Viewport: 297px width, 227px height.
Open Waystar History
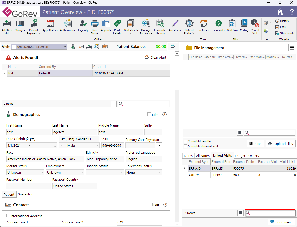(x=282, y=21)
